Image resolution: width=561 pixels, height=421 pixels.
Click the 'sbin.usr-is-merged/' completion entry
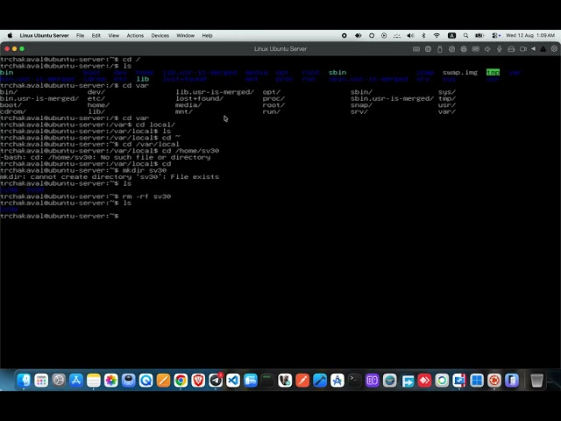click(392, 98)
